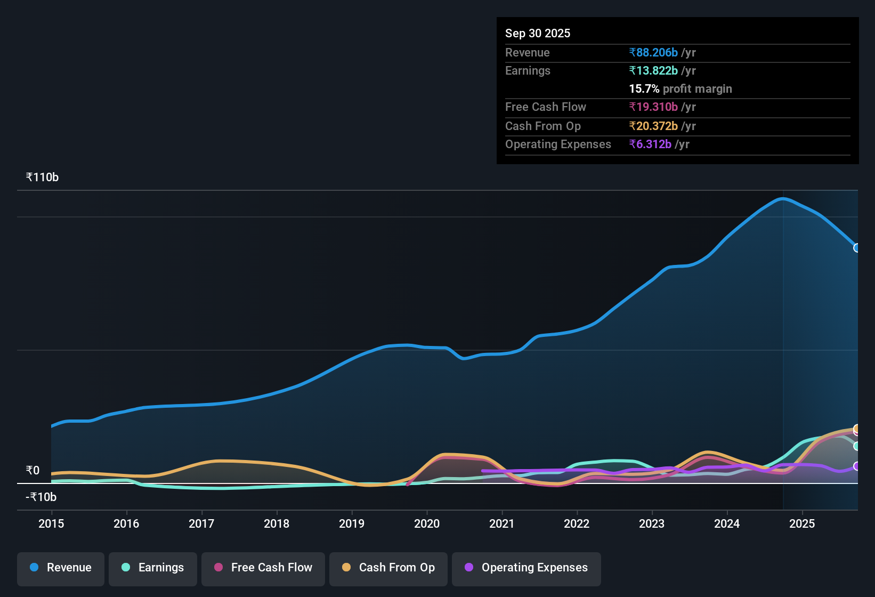Open details for the Free Cash Flow row
This screenshot has width=875, height=597.
point(546,107)
